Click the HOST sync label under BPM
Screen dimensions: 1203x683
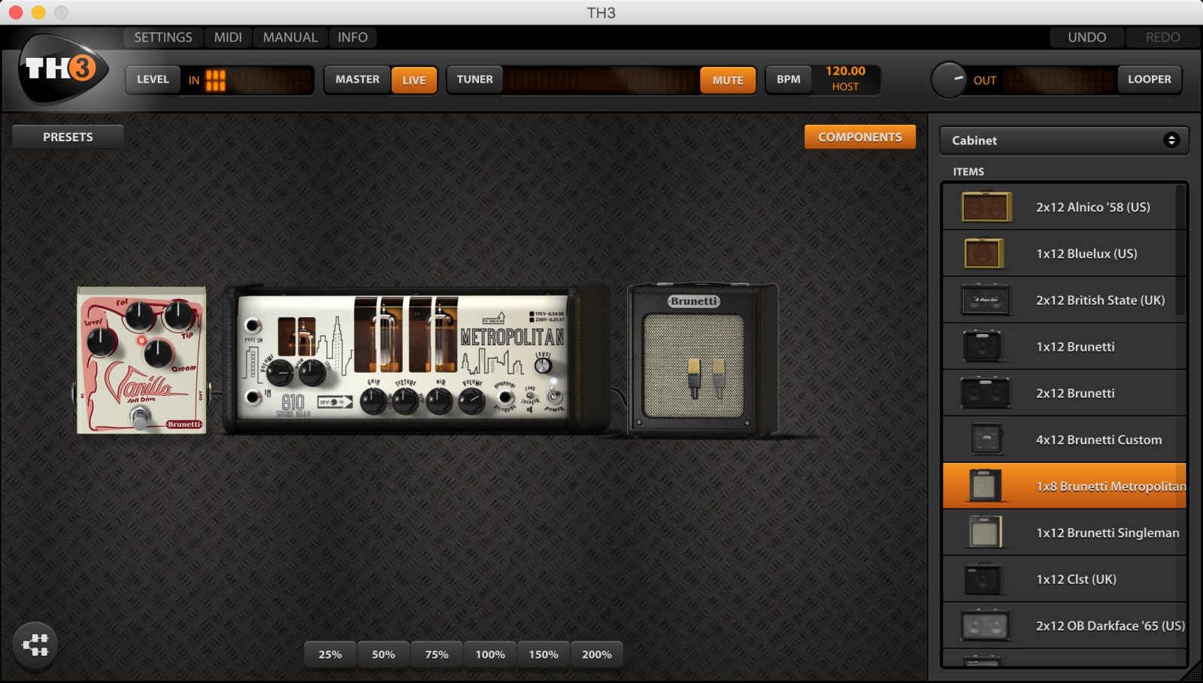845,86
